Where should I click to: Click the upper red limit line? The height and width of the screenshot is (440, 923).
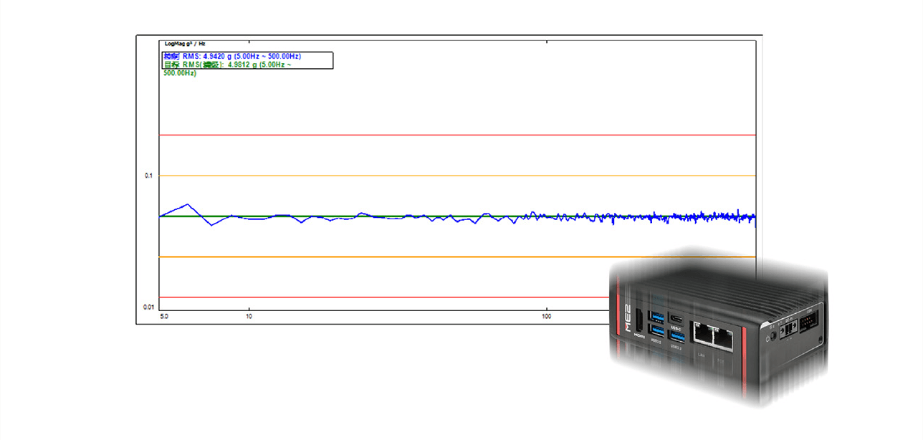pyautogui.click(x=459, y=135)
